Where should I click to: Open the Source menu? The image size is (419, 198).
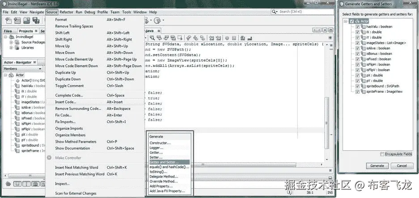(51, 12)
